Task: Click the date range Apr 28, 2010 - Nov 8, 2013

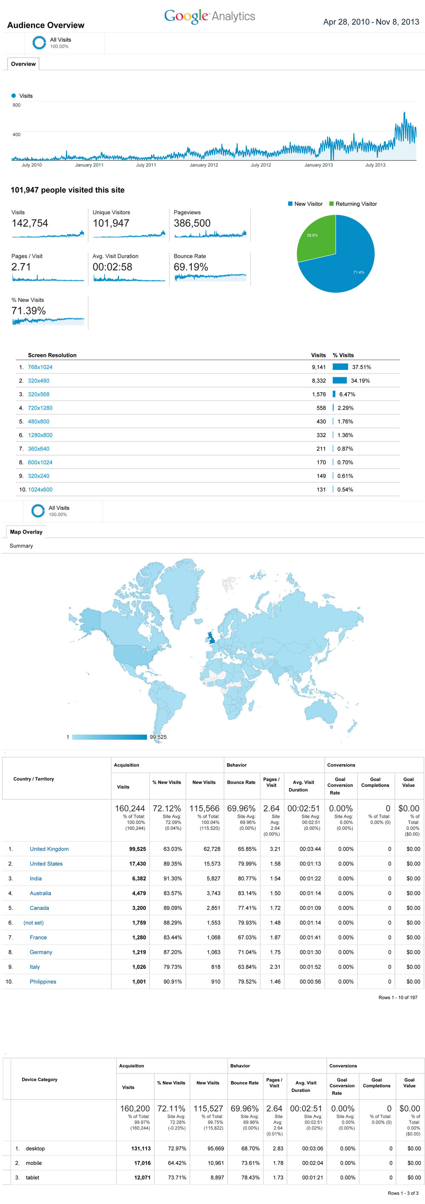Action: (x=371, y=22)
